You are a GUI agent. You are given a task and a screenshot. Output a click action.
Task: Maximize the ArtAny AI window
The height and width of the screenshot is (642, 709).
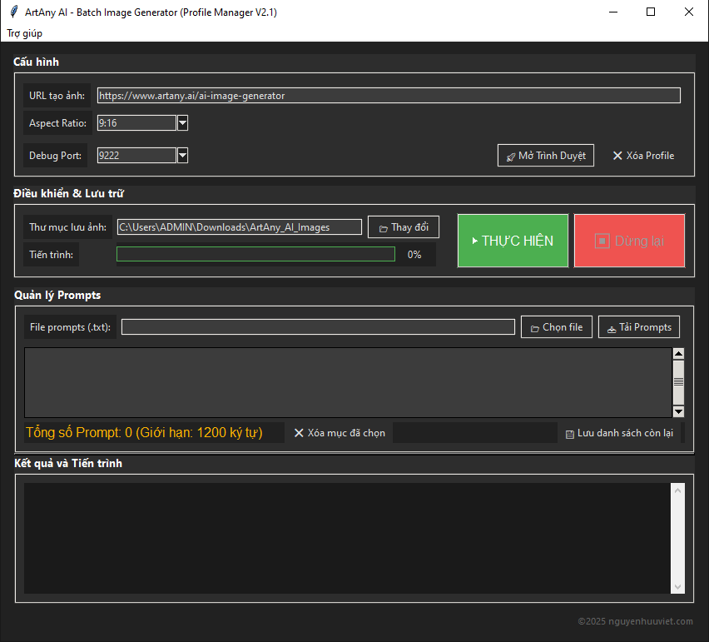click(651, 12)
